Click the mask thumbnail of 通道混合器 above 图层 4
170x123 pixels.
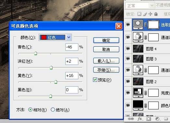click(153, 37)
